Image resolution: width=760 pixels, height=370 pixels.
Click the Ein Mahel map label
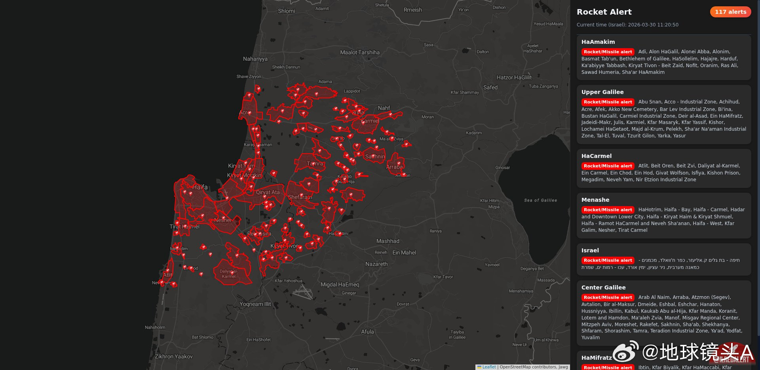(404, 253)
